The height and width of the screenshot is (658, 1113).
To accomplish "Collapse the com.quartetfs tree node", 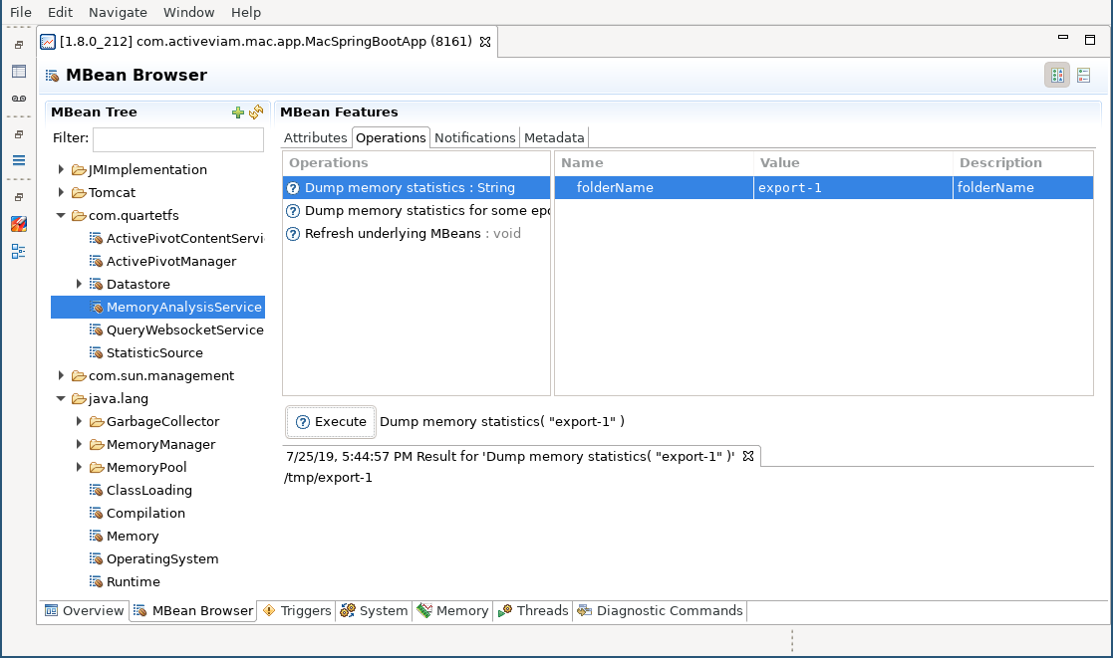I will click(x=61, y=215).
